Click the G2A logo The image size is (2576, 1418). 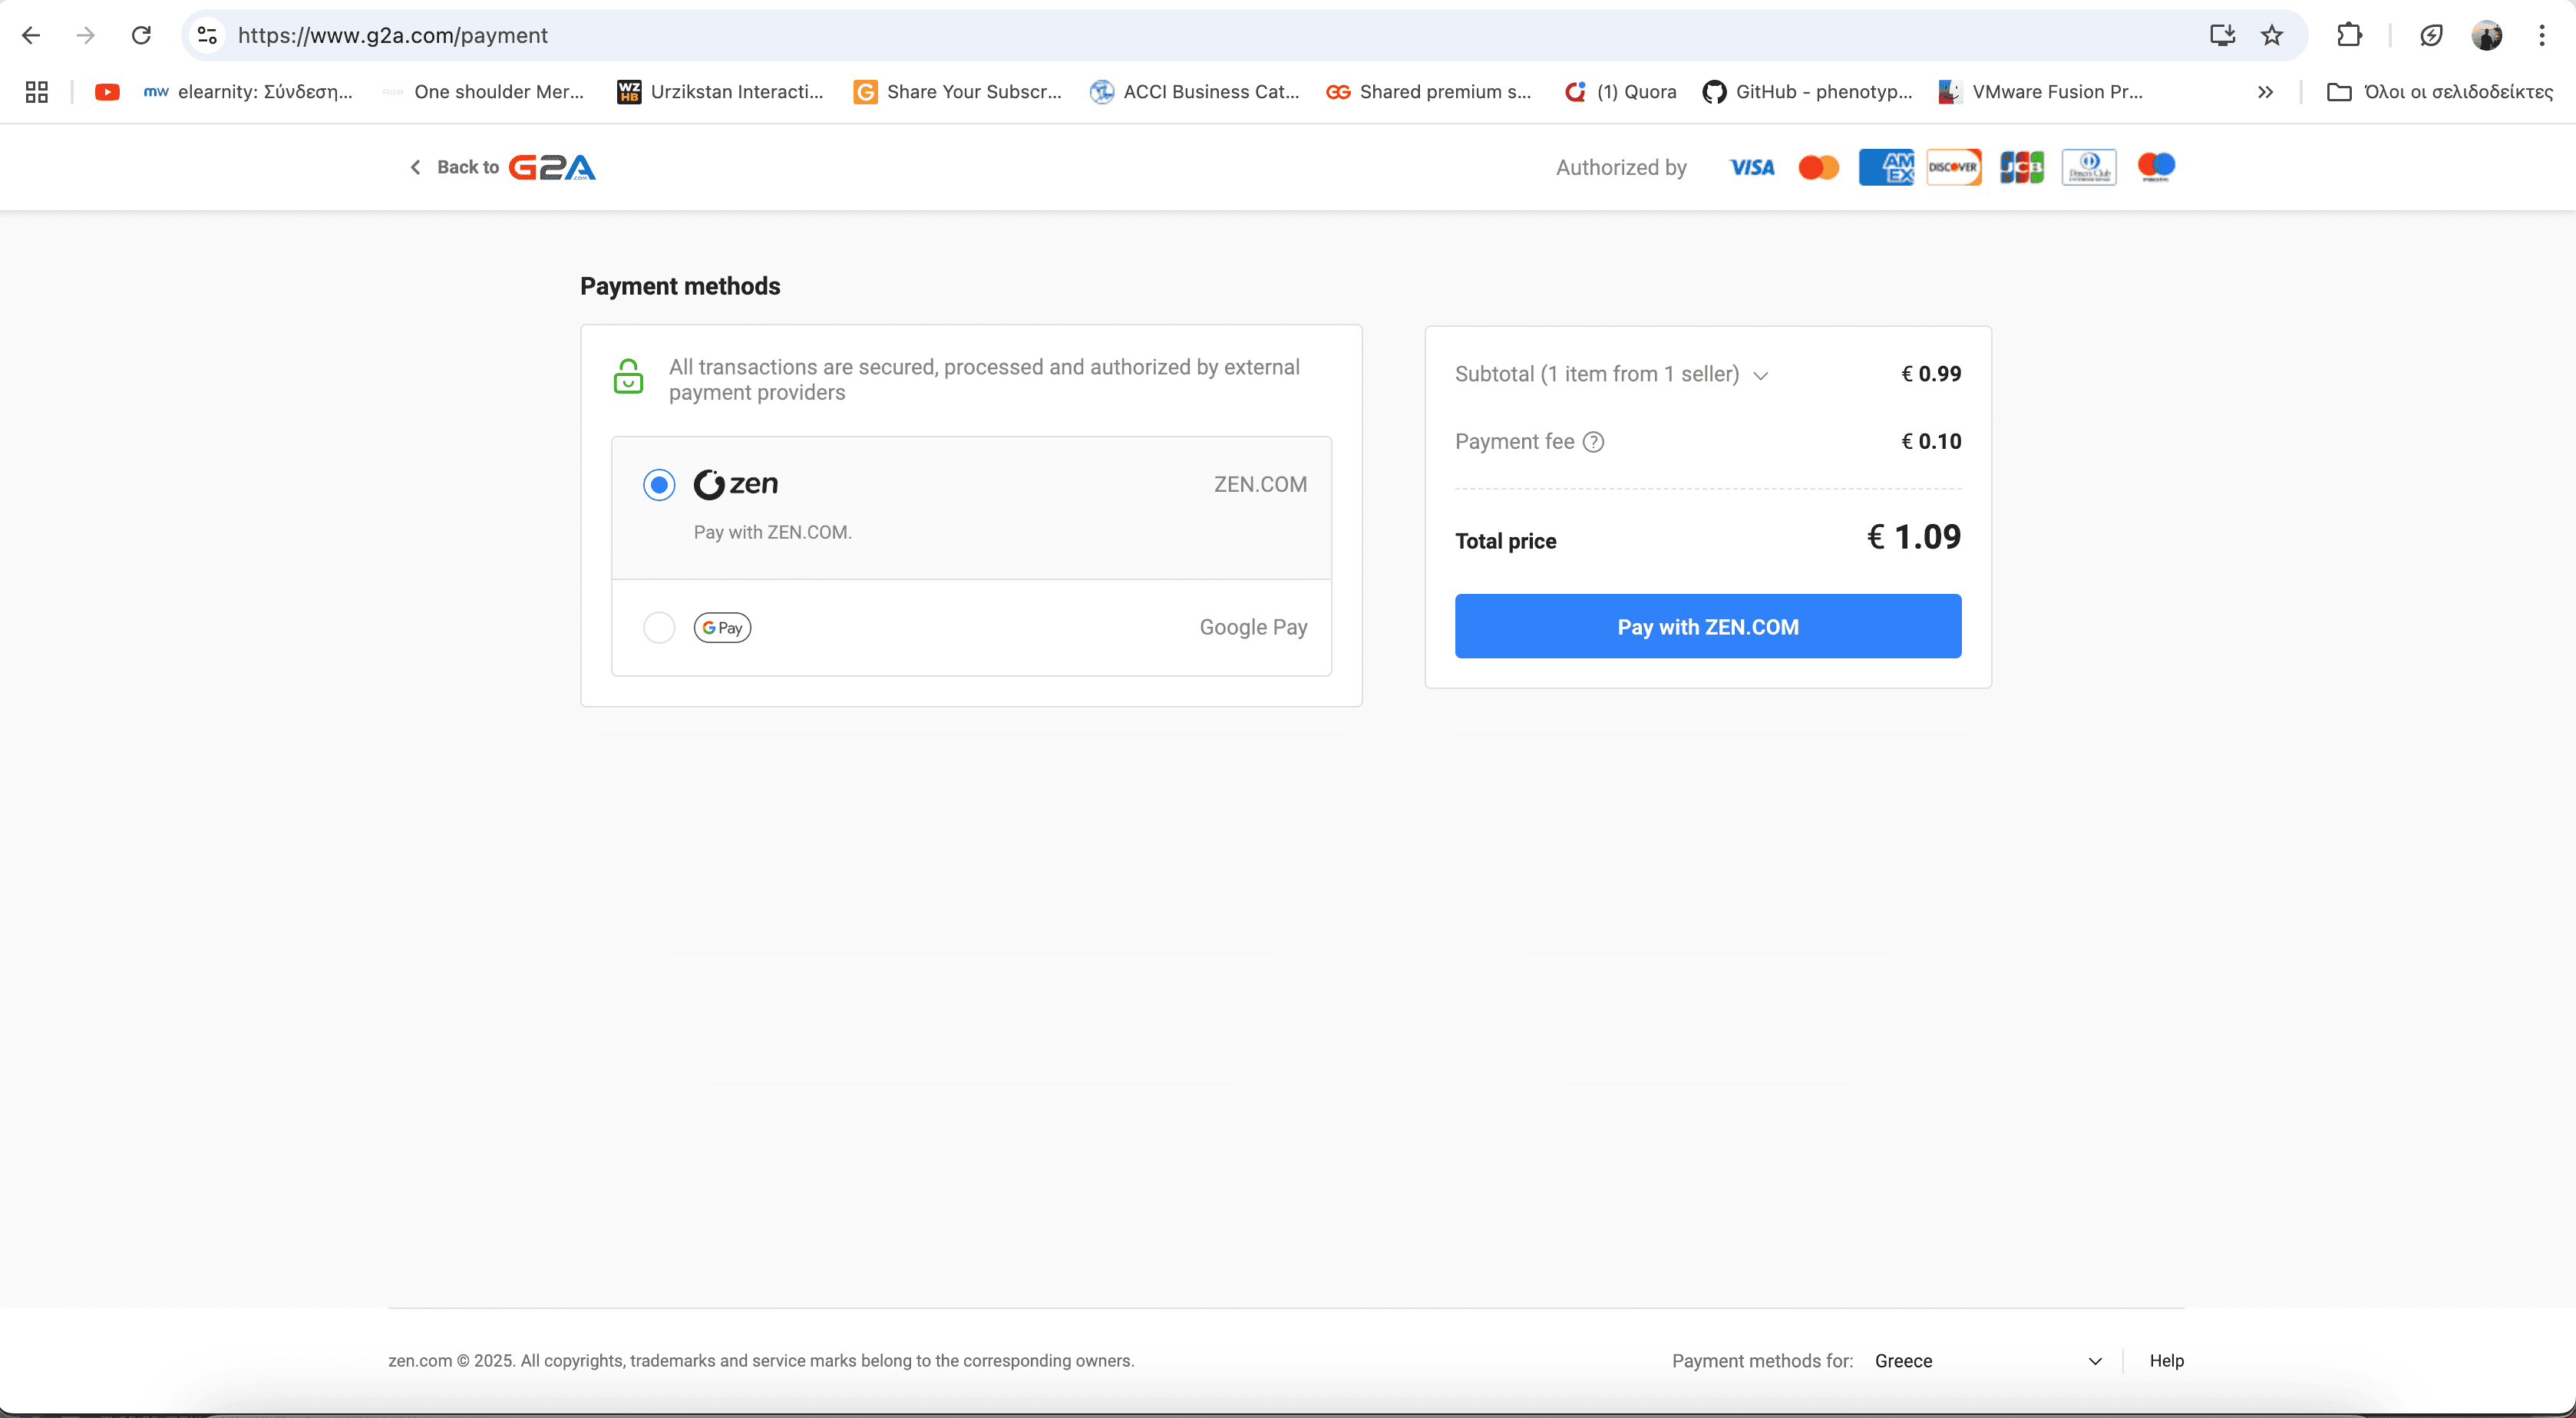[x=552, y=167]
